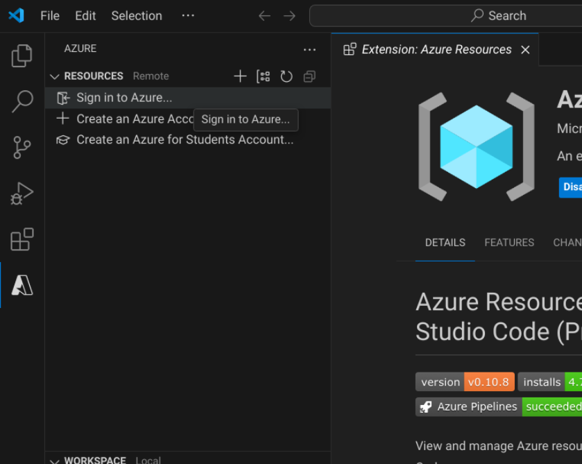
Task: Expand the WORKSPACE section chevron
Action: tap(55, 461)
